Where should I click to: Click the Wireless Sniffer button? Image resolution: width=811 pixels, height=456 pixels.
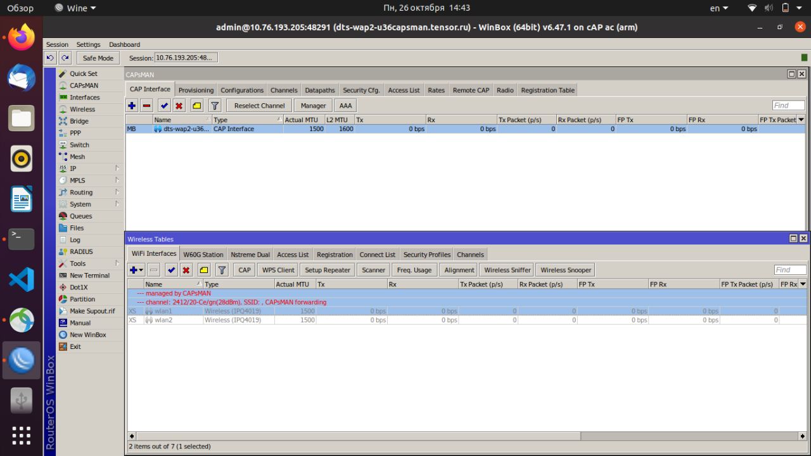click(x=507, y=270)
